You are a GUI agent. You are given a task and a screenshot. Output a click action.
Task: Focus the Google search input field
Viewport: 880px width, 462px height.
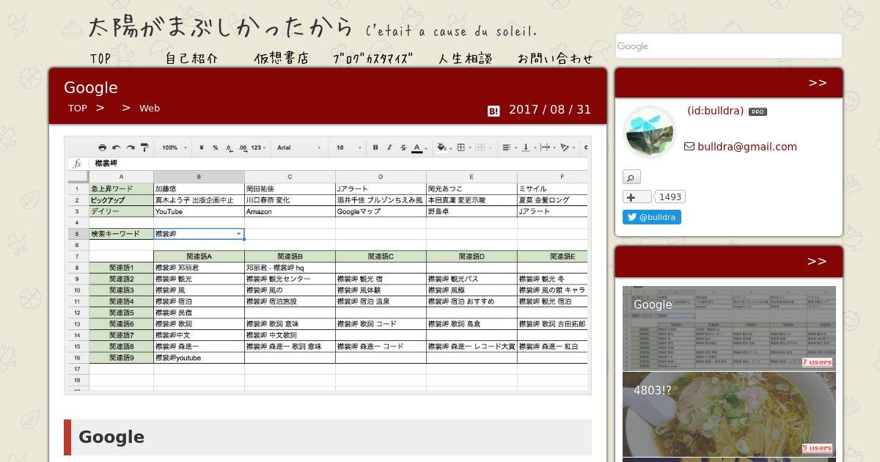click(x=729, y=46)
